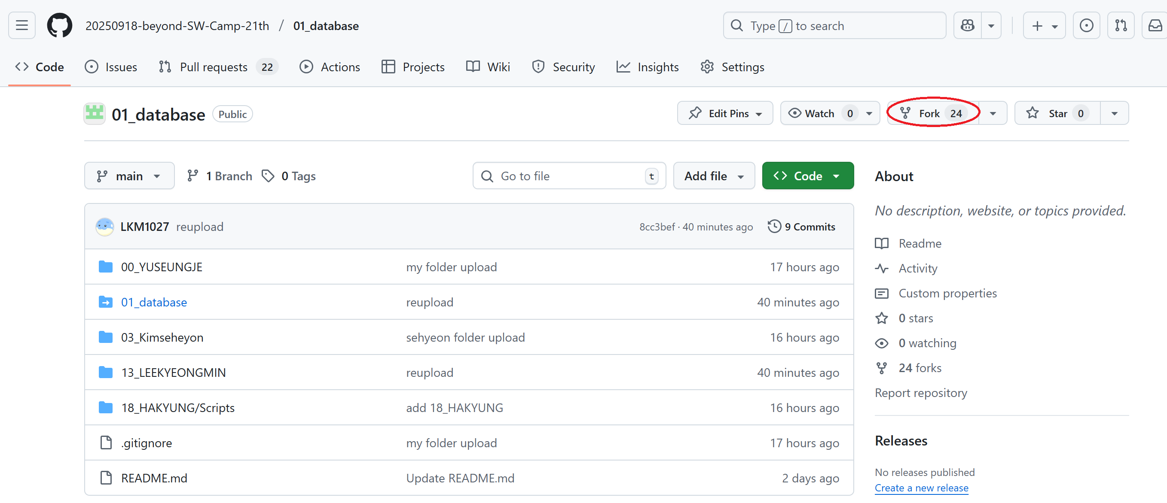Image resolution: width=1167 pixels, height=503 pixels.
Task: Open the pull requests icon in header
Action: [1120, 25]
